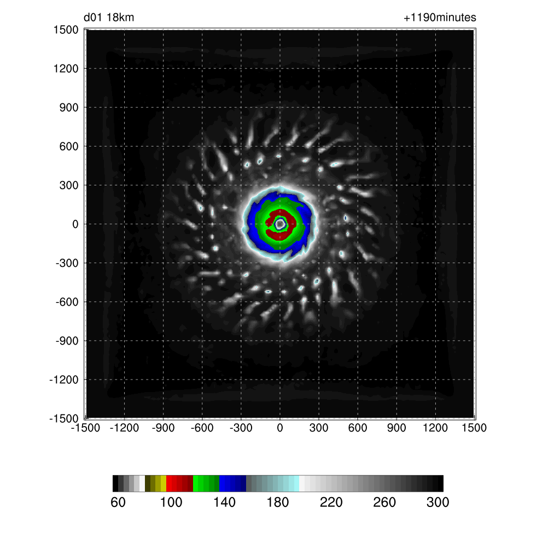Screen dimensions: 560x560
Task: Click the colorbar label 260
Action: pyautogui.click(x=384, y=502)
